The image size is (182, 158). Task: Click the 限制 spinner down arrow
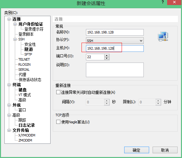pos(158,103)
